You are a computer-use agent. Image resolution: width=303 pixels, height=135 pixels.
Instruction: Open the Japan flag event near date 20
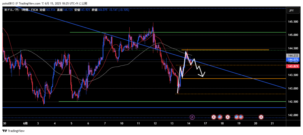pyautogui.click(x=261, y=117)
